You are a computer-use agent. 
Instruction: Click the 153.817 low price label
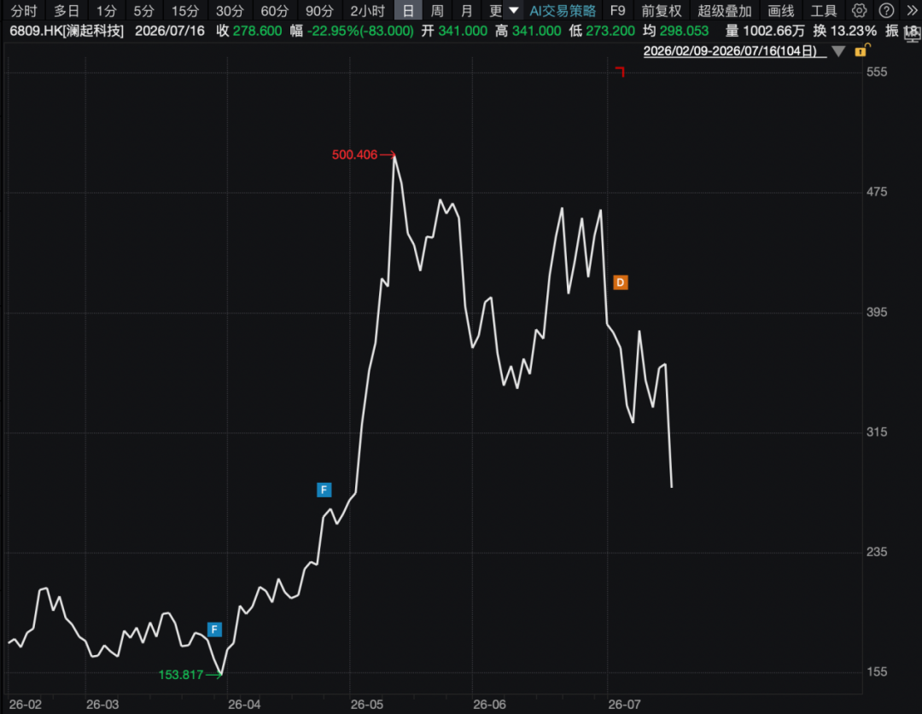(x=180, y=675)
